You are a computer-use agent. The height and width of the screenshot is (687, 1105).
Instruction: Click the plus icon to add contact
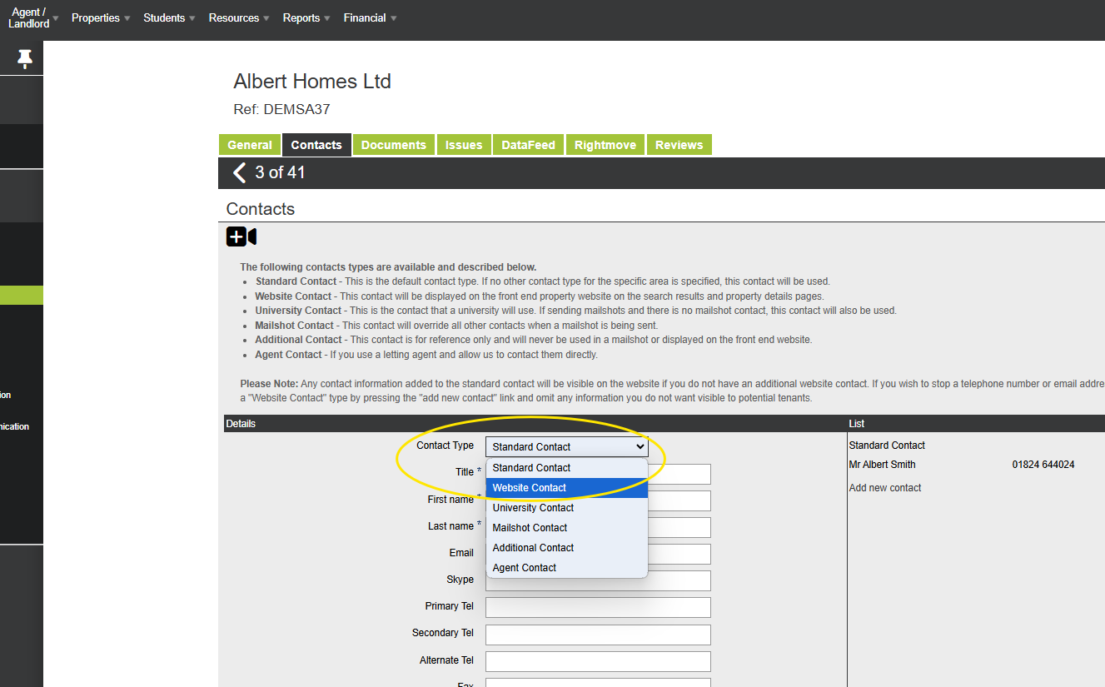point(236,236)
